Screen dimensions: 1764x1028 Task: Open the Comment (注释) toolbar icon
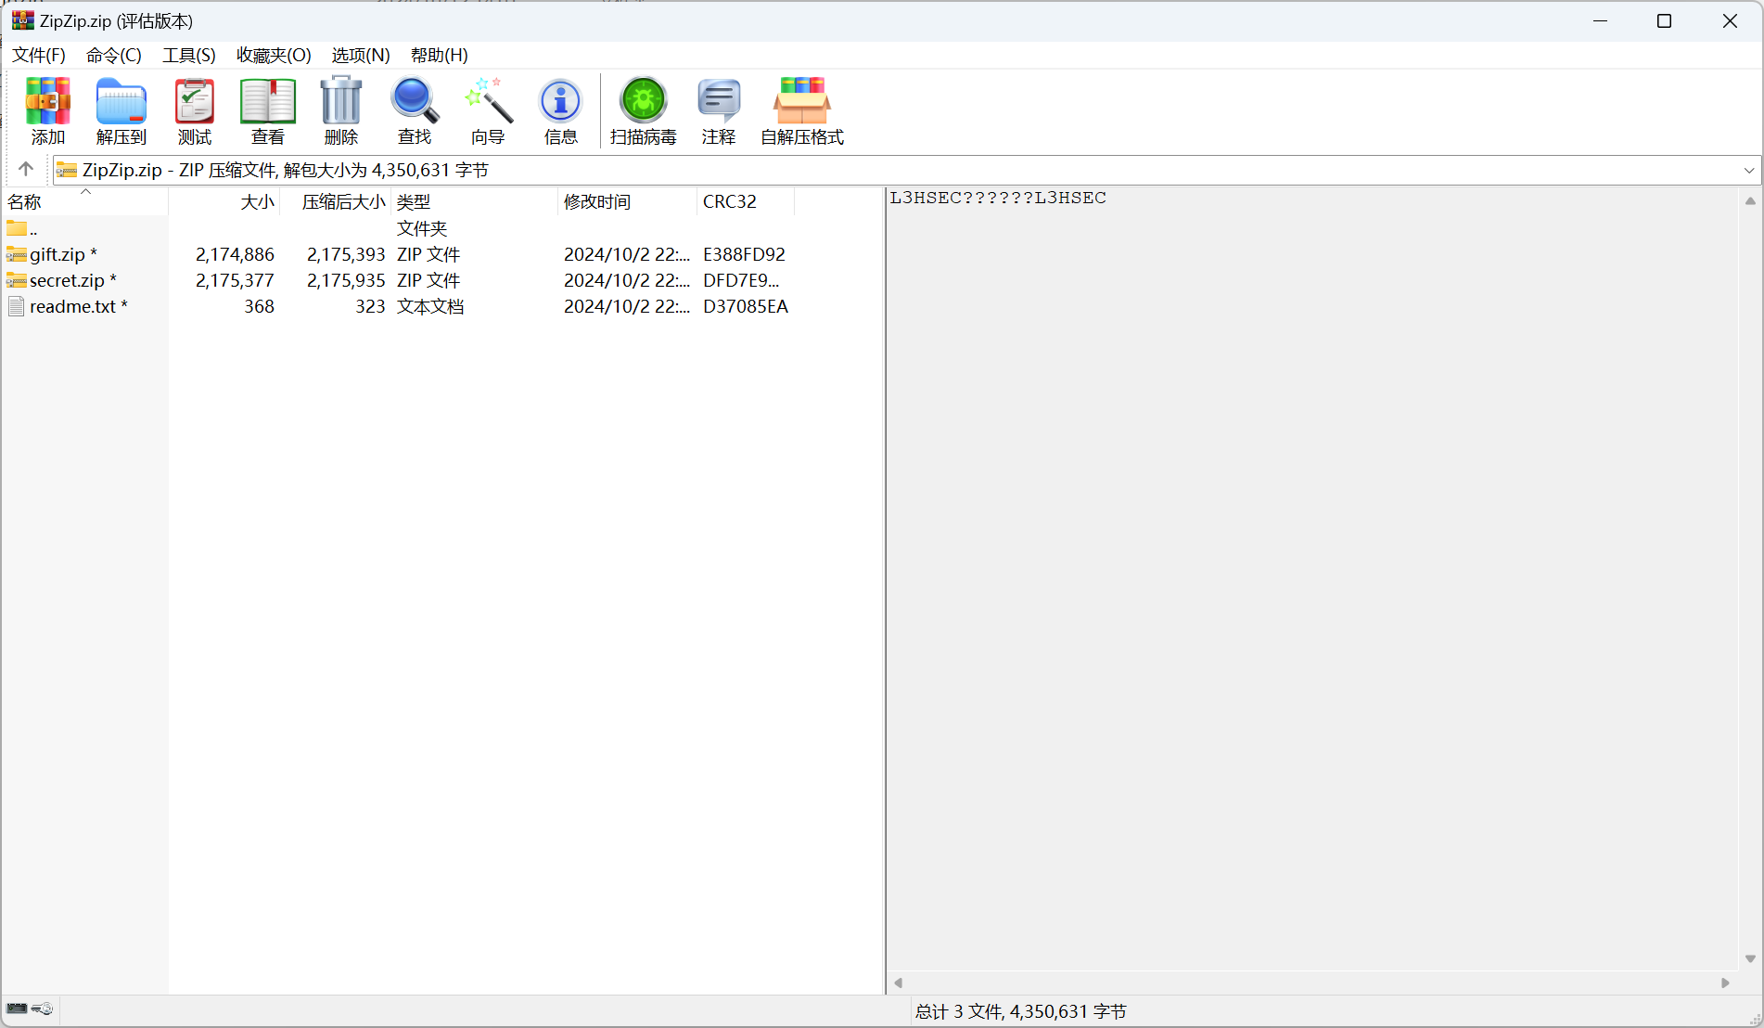pos(719,110)
